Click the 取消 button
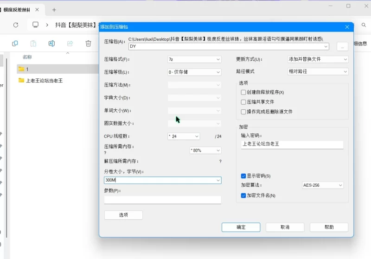Screen dimensions: 371x259 (285, 227)
